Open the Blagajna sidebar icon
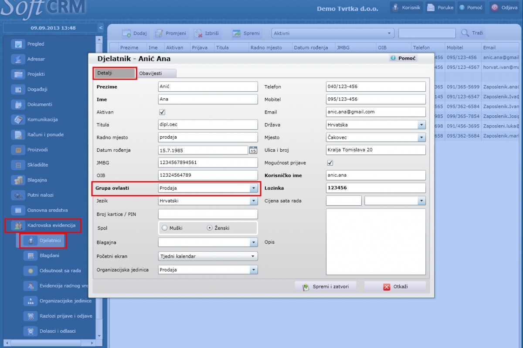 coord(18,180)
